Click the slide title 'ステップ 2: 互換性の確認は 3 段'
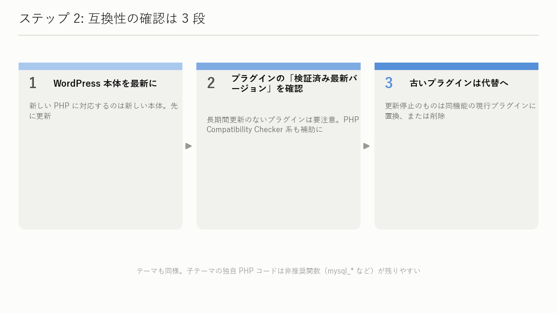 click(112, 19)
